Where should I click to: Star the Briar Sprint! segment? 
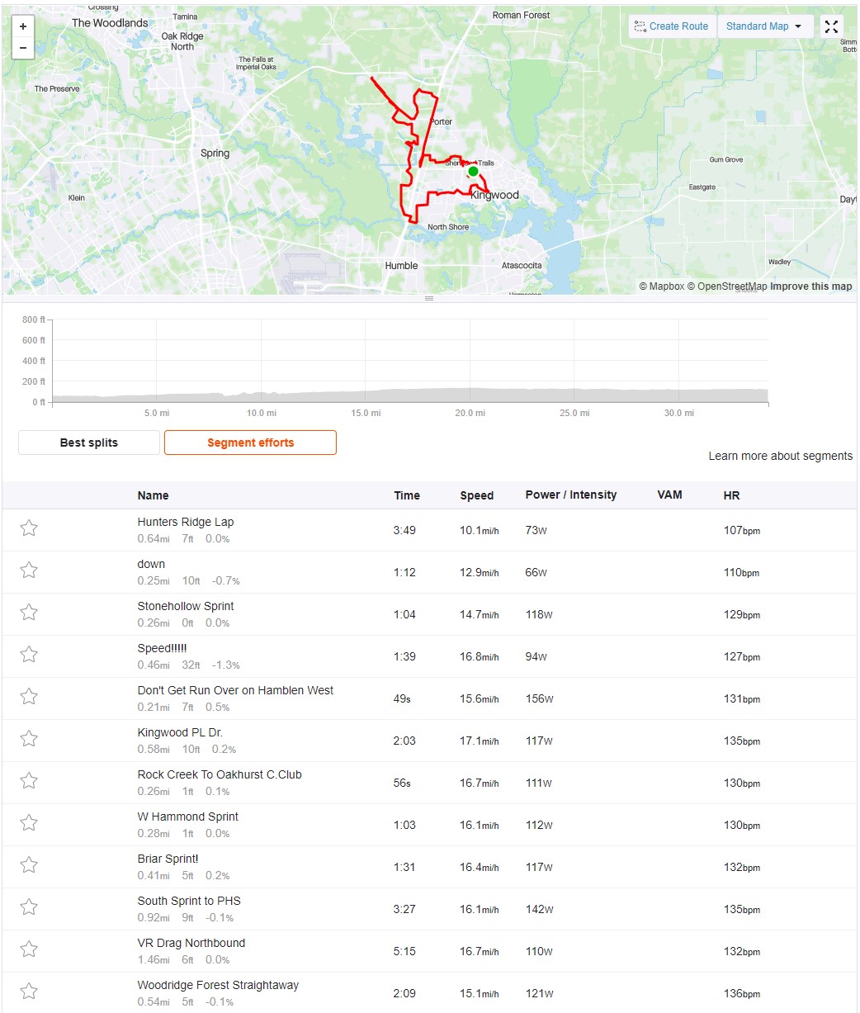pos(29,865)
